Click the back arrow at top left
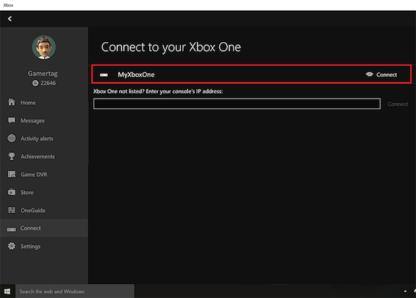 click(10, 19)
